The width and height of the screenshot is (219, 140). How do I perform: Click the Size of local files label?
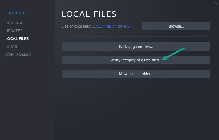pyautogui.click(x=76, y=26)
